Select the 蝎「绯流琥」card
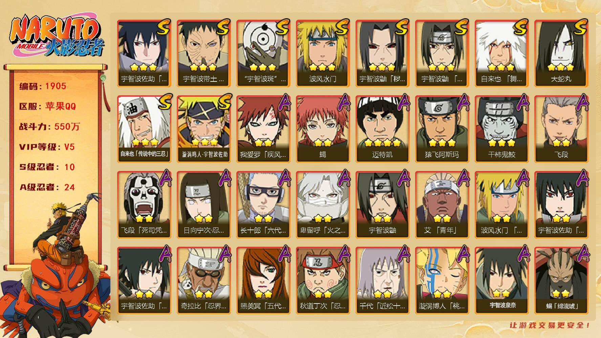This screenshot has width=601, height=338. coord(561,281)
